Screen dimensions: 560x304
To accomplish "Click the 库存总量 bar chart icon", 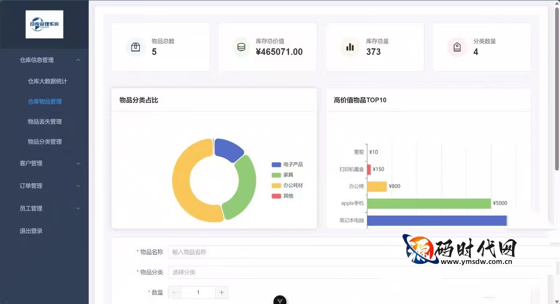I will point(350,47).
